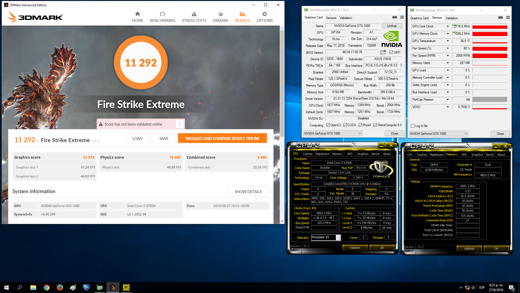The height and width of the screenshot is (293, 520).
Task: Click GPU Core Clock red sensor graph
Action: (490, 26)
